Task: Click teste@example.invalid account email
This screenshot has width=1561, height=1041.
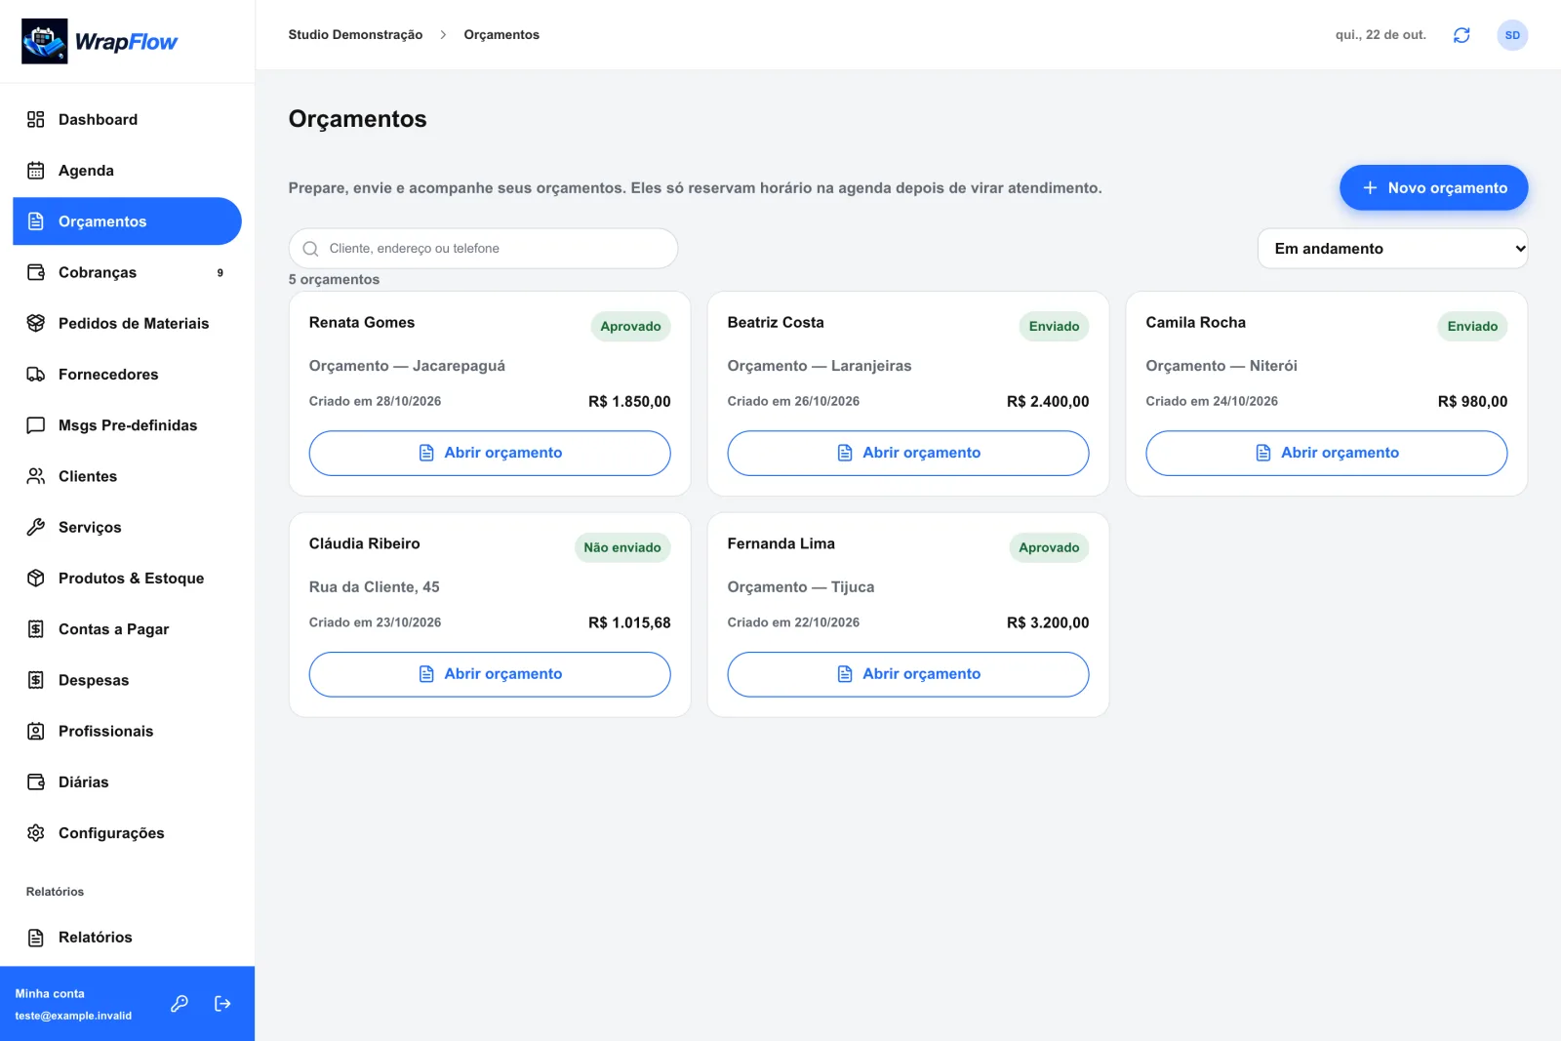Action: 73,1016
